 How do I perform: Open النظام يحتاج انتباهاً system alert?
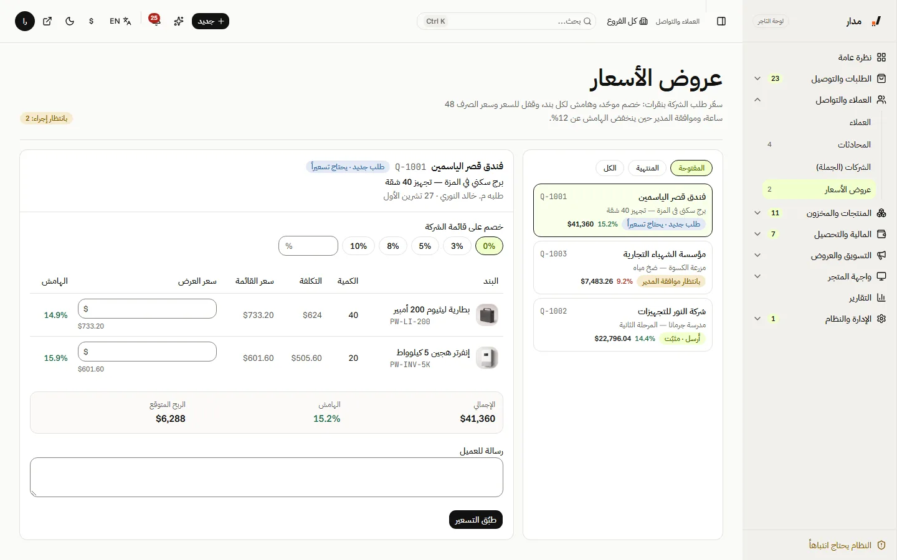[847, 545]
